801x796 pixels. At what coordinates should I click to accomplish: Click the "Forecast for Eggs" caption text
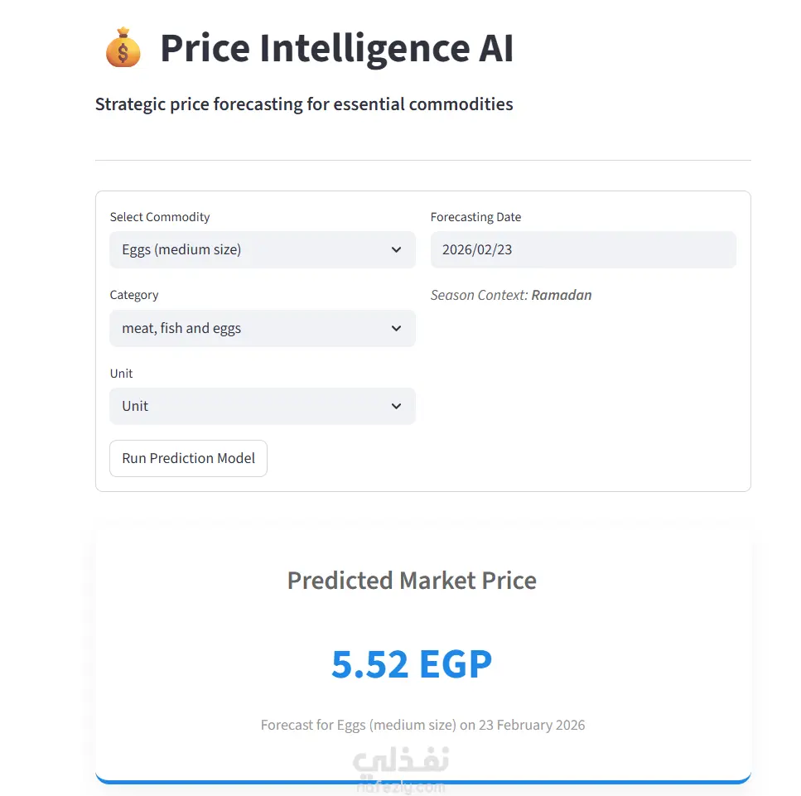[422, 726]
